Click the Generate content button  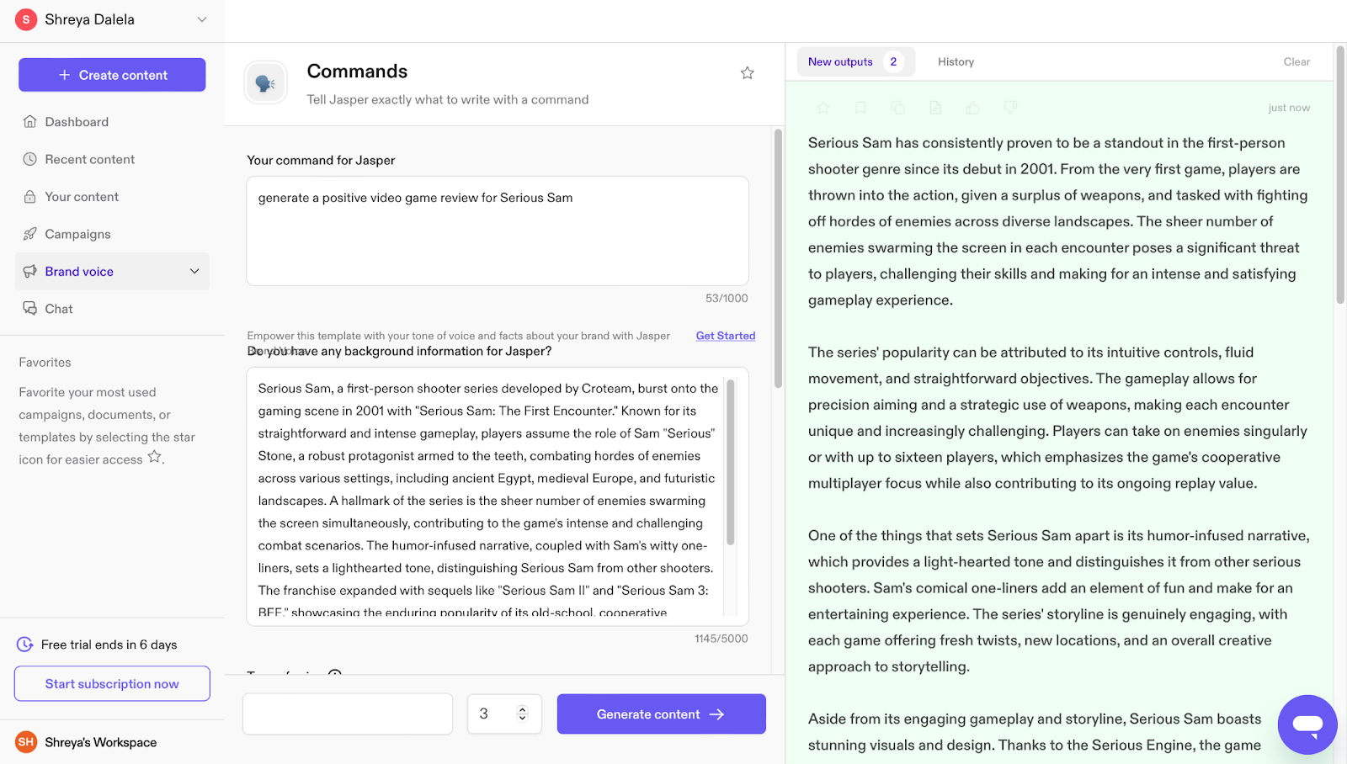coord(661,714)
